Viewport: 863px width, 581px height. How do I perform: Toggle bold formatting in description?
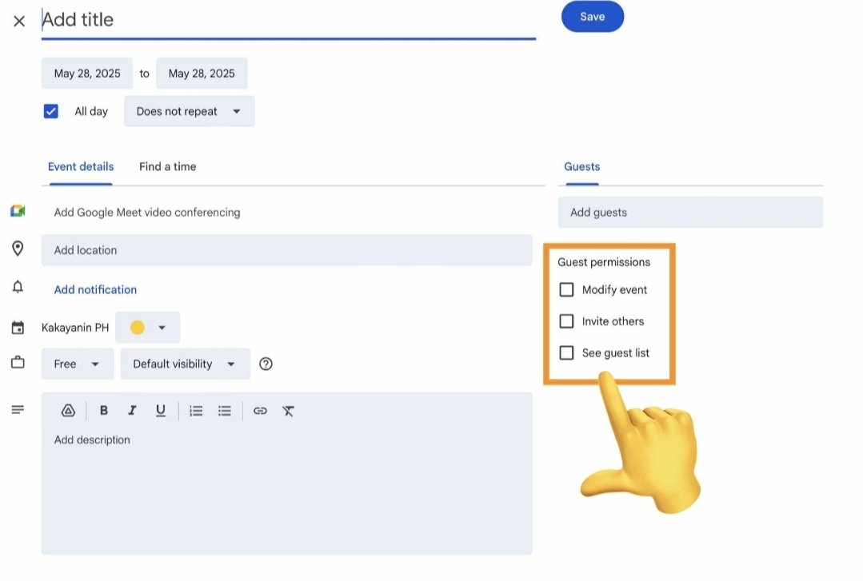tap(103, 411)
